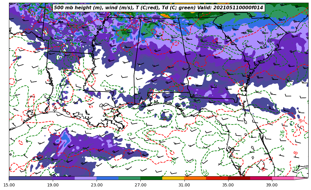Select the dark green colorbar segment

(x=151, y=178)
